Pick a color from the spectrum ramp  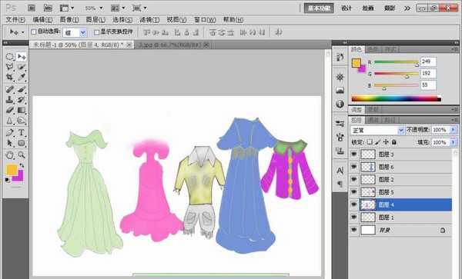pyautogui.click(x=397, y=99)
